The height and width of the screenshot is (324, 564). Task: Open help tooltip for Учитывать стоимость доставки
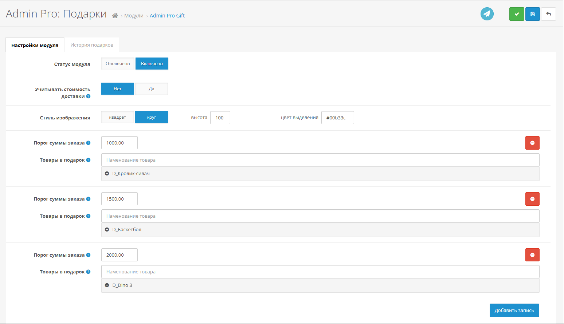tap(88, 96)
